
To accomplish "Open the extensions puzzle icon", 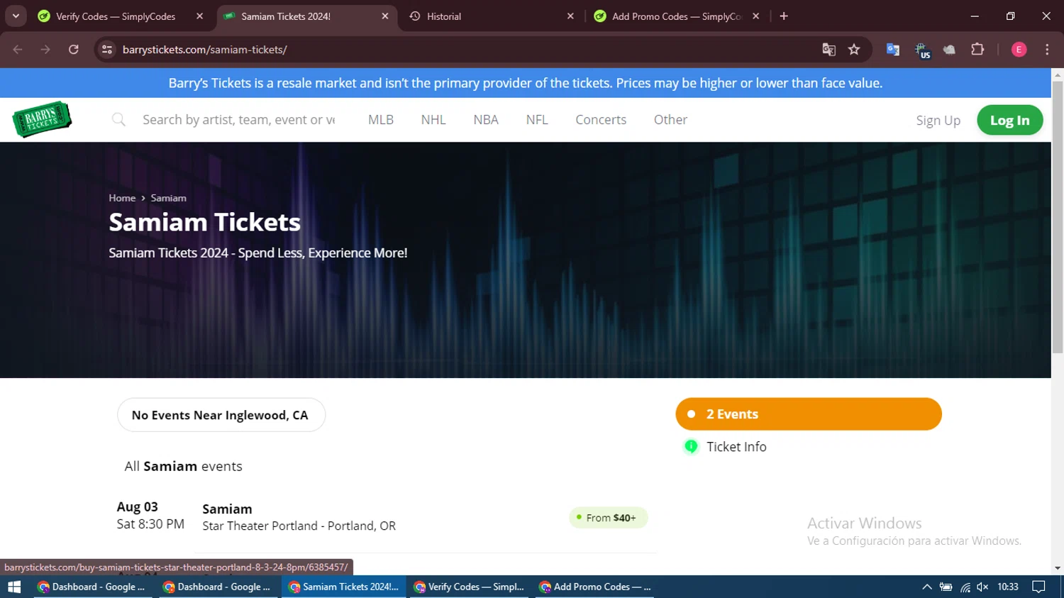I will [x=977, y=50].
